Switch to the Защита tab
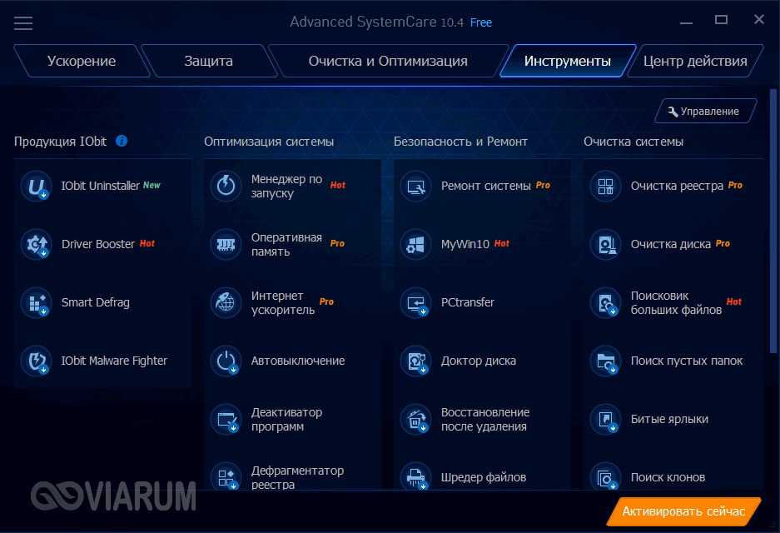 point(208,61)
